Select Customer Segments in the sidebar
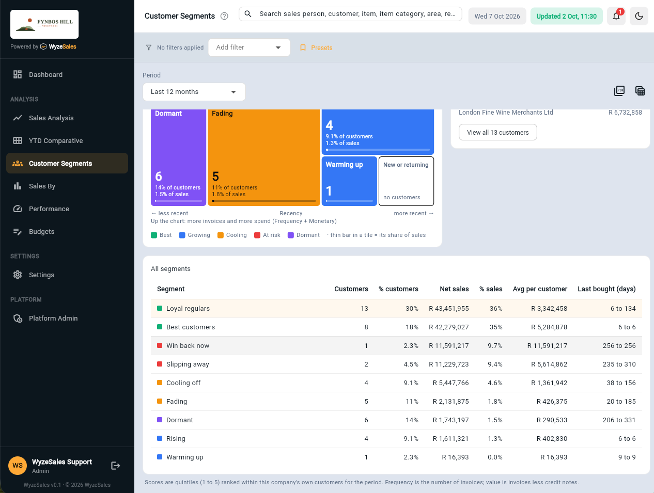 point(67,163)
